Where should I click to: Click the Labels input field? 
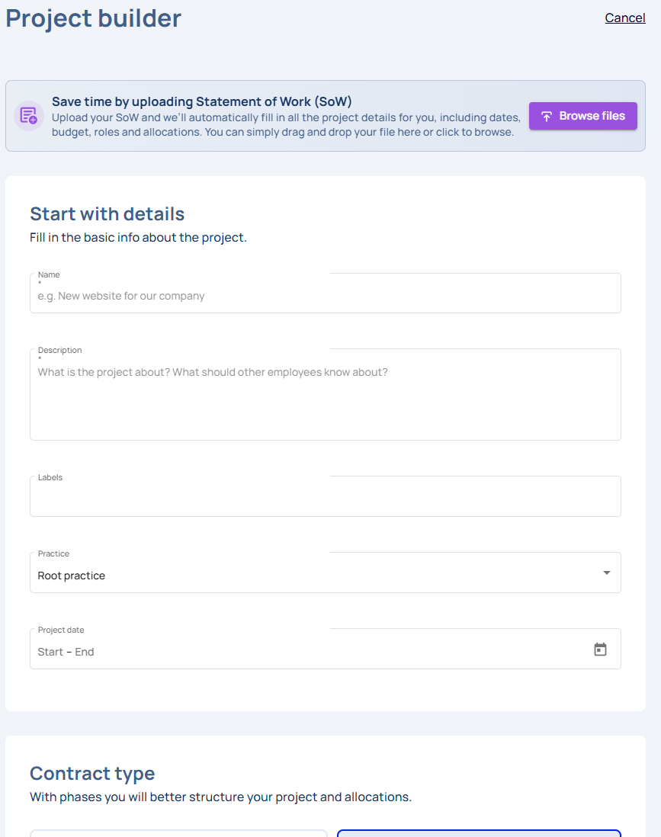click(x=325, y=499)
